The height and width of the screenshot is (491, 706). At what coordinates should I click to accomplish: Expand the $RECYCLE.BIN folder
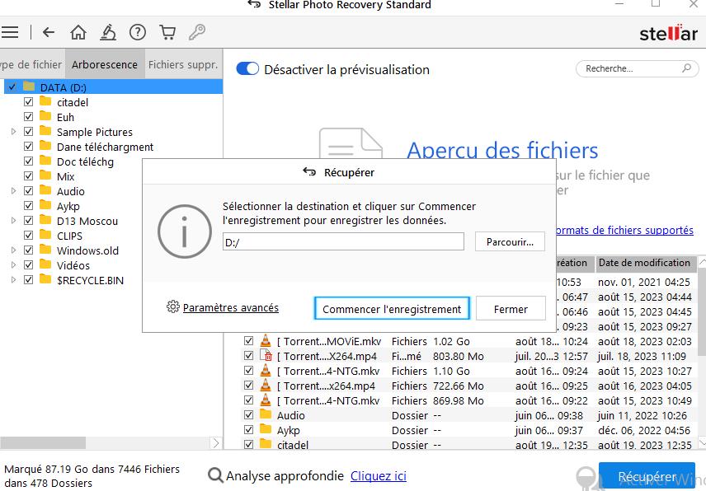click(x=13, y=280)
